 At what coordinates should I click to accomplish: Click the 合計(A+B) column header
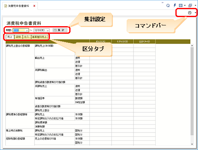[145, 42]
